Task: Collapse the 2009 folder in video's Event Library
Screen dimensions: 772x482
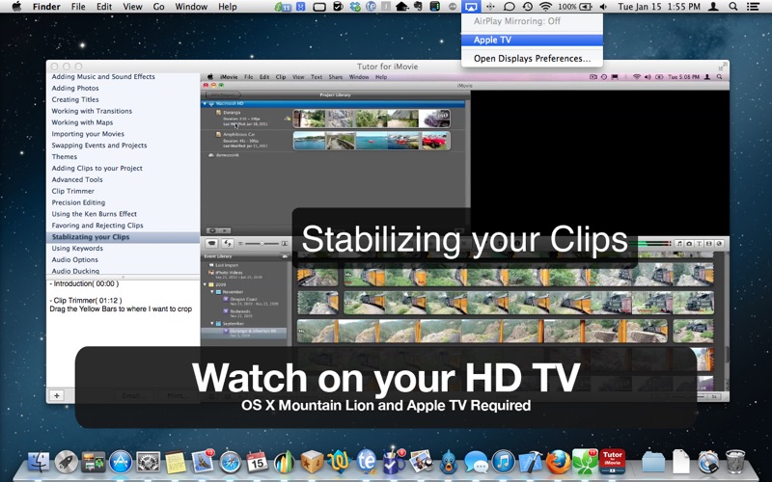Action: 206,284
